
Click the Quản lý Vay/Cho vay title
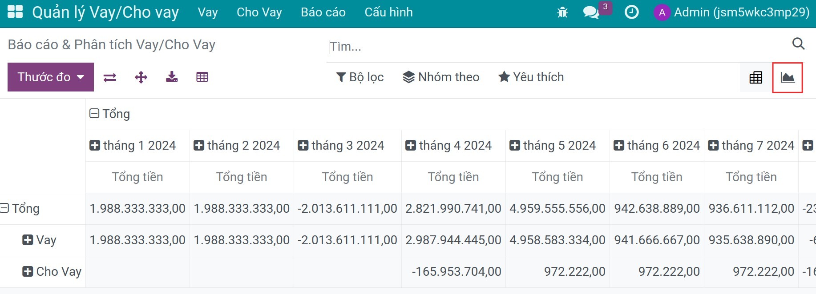[105, 12]
